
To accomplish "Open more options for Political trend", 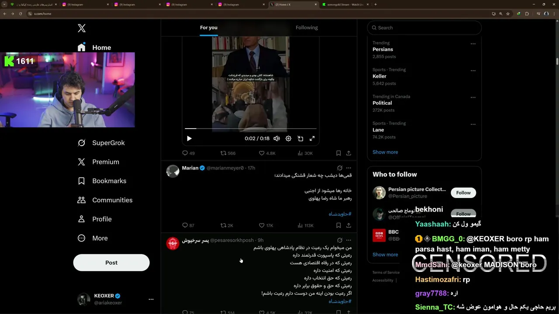I will tap(473, 97).
